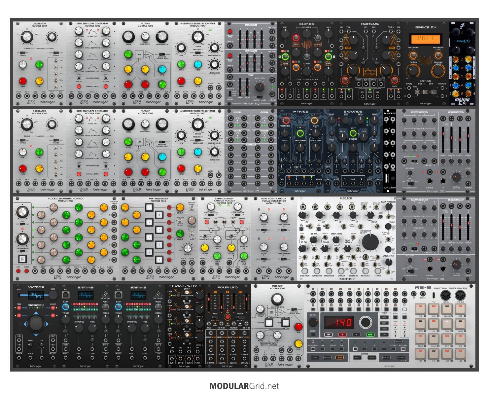This screenshot has height=393, width=489.
Task: Click the MODE button on the RS-9
Action: coord(395,317)
